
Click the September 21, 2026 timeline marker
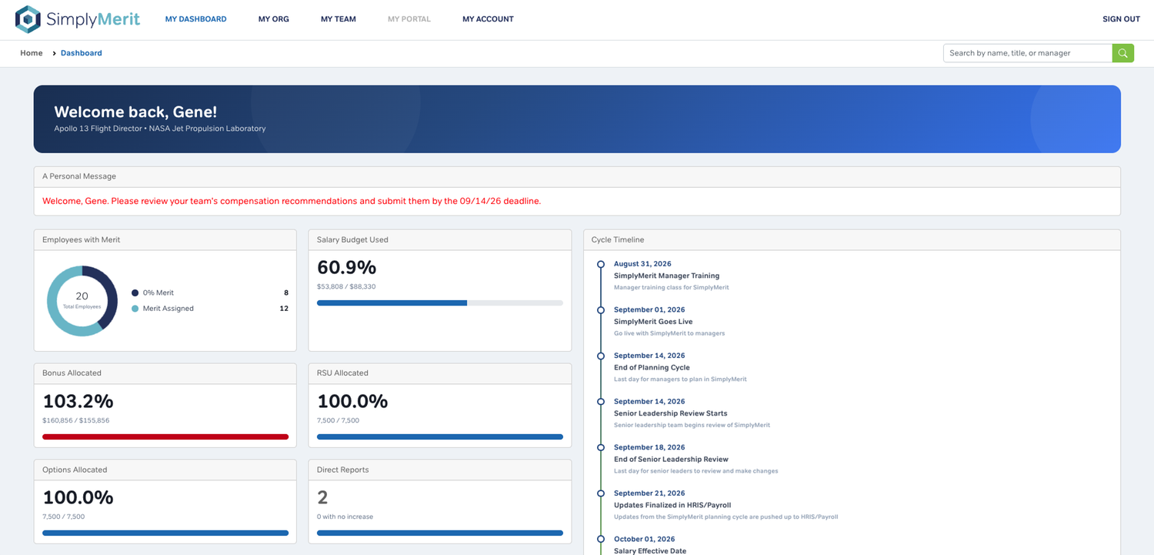601,493
